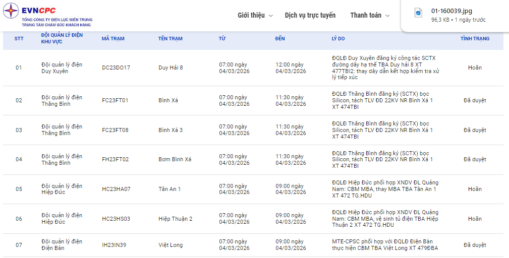Click the Hoãn status for Duy Hải 8

click(x=475, y=68)
